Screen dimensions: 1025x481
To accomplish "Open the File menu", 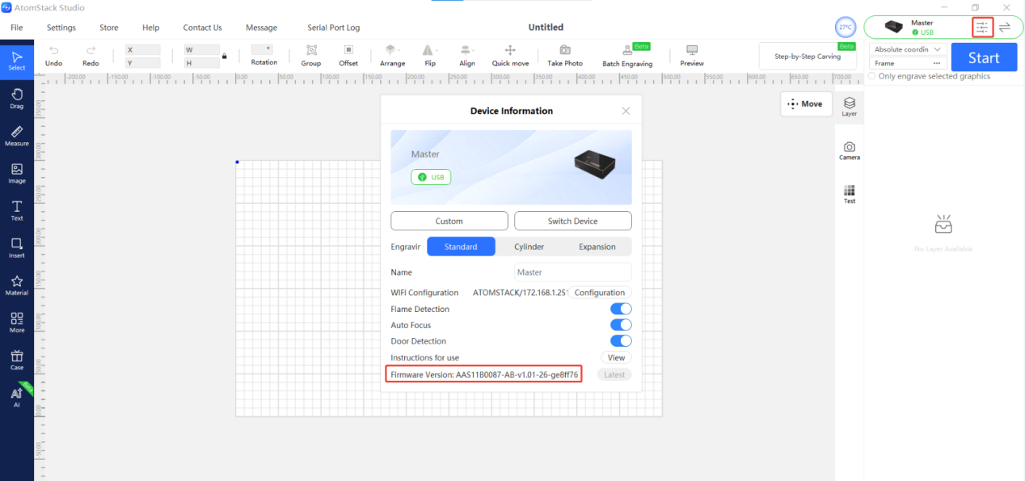I will coord(17,27).
